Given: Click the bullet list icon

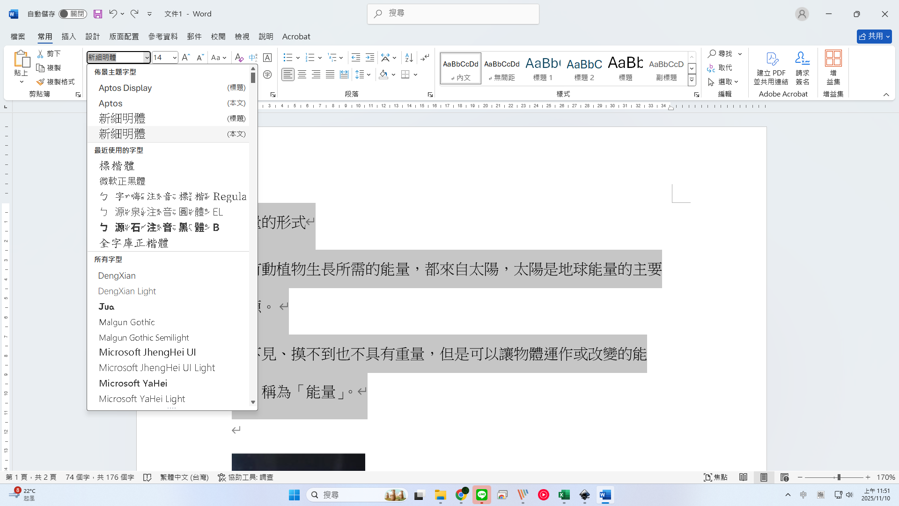Looking at the screenshot, I should pyautogui.click(x=287, y=58).
